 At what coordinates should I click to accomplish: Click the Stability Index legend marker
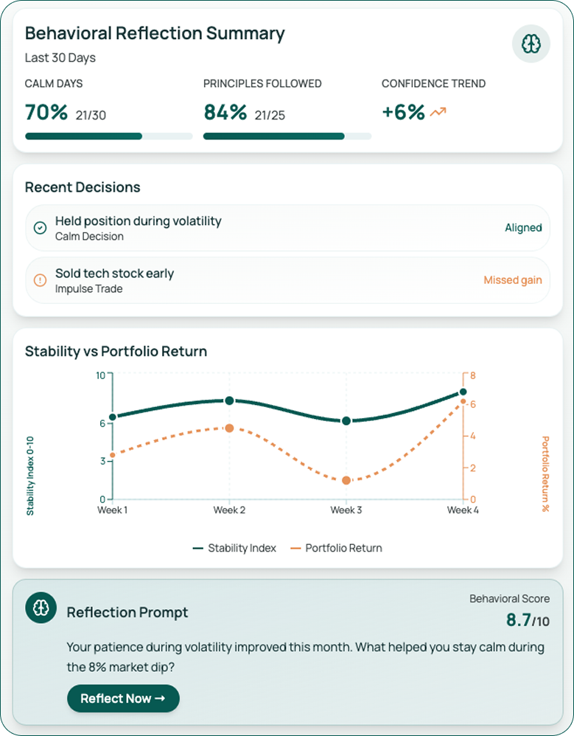coord(197,548)
